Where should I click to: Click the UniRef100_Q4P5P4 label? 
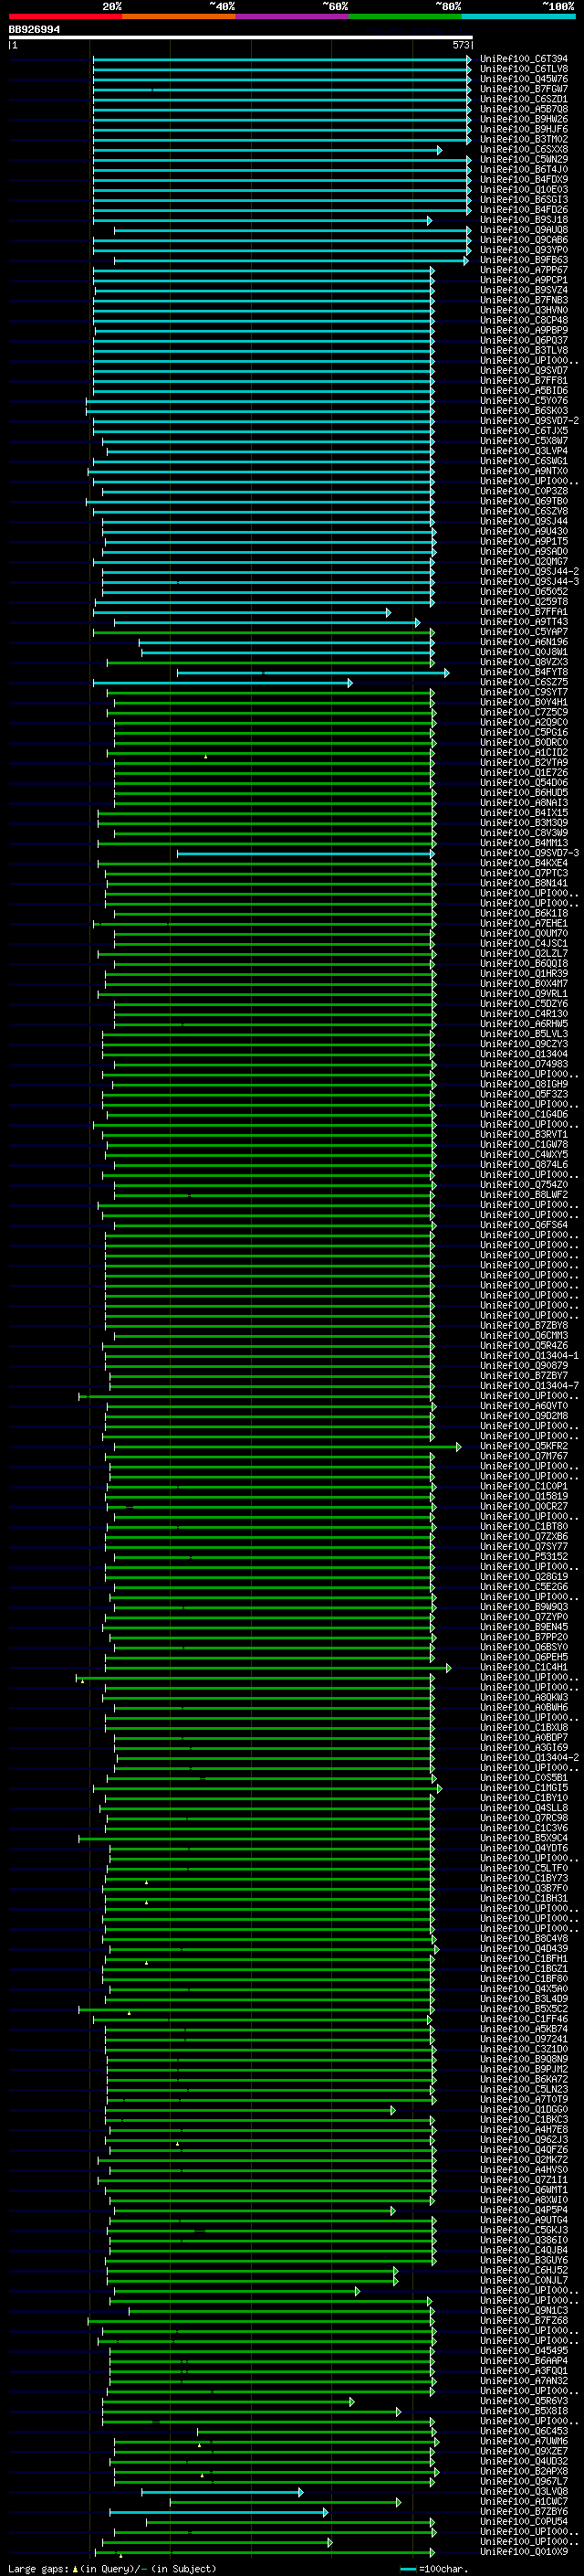click(x=524, y=2211)
